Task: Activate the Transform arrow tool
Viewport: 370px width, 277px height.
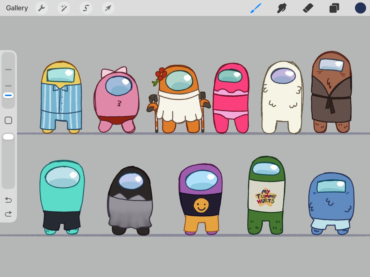Action: coord(108,8)
